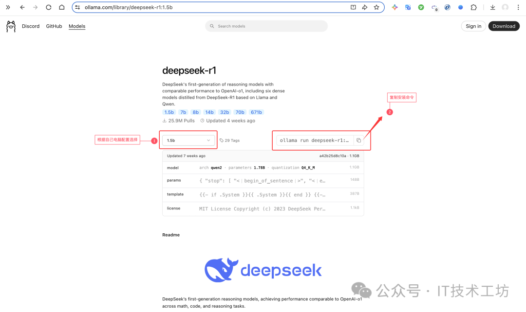
Task: Click the solid blue circle extension icon
Action: point(461,7)
